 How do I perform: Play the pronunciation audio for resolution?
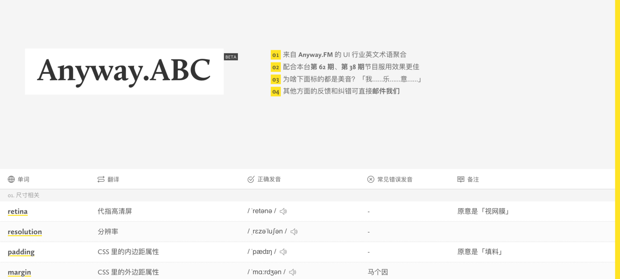294,232
